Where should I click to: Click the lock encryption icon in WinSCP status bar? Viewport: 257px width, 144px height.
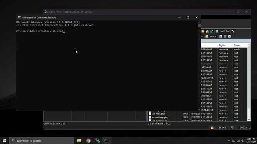click(x=212, y=128)
